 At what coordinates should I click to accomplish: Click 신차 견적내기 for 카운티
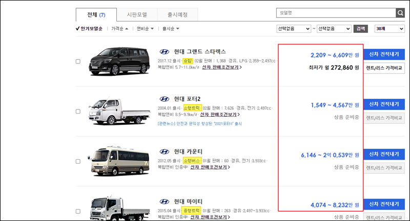(x=384, y=154)
